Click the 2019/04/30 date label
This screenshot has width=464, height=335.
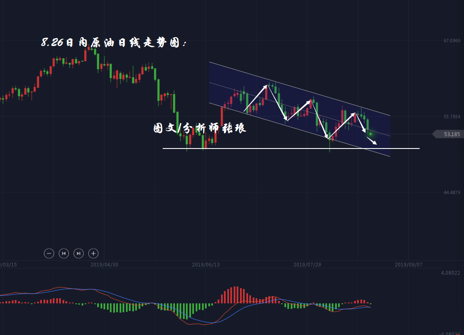click(104, 265)
